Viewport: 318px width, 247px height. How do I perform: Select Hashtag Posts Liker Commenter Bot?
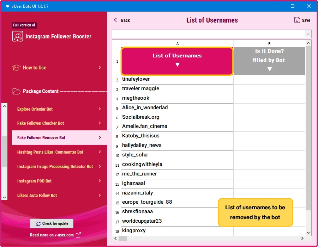click(59, 152)
